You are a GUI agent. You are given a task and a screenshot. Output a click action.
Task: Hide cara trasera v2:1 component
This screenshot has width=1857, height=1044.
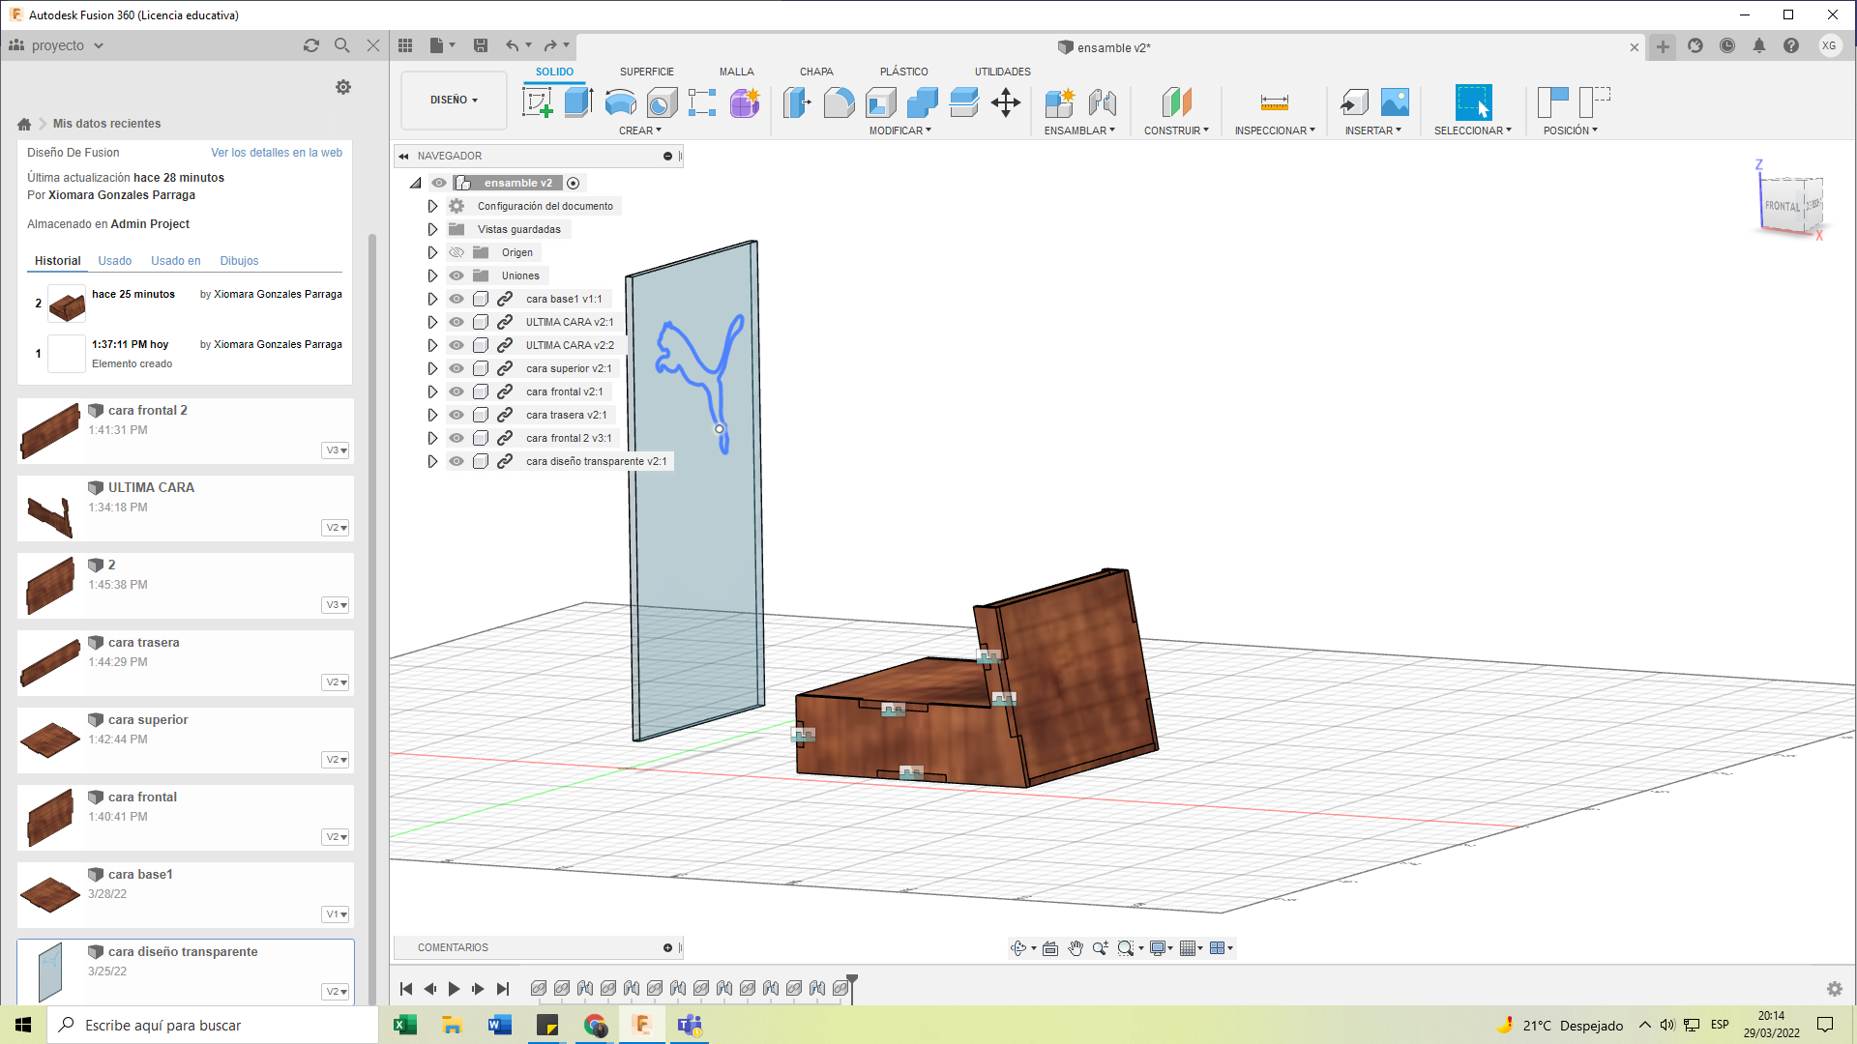(457, 415)
